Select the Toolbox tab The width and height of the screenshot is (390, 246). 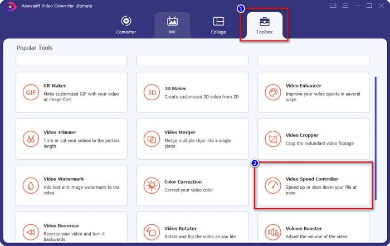point(265,25)
